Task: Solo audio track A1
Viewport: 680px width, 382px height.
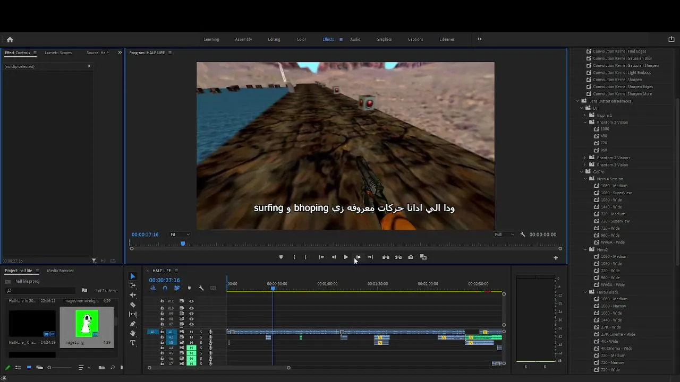Action: pos(201,332)
